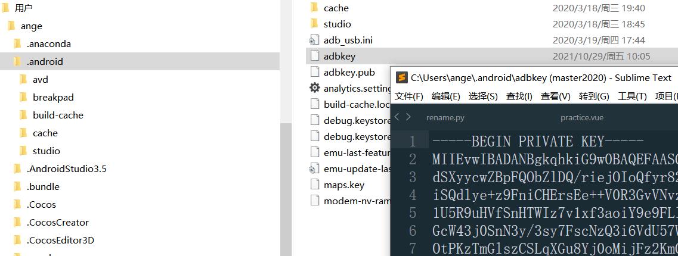Click the analytics.settings gear icon

(314, 88)
